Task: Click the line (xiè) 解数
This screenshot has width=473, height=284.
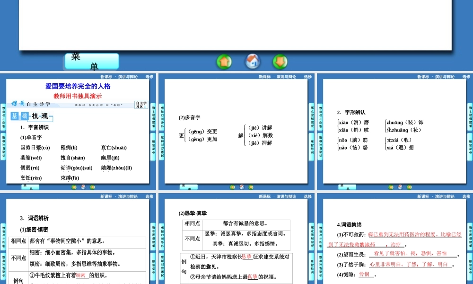Action: (260, 135)
